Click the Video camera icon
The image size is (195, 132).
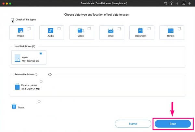click(x=81, y=30)
